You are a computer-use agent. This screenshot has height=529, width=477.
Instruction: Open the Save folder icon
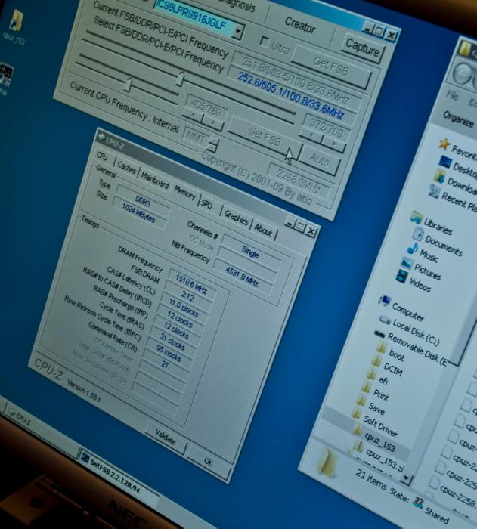coord(361,400)
